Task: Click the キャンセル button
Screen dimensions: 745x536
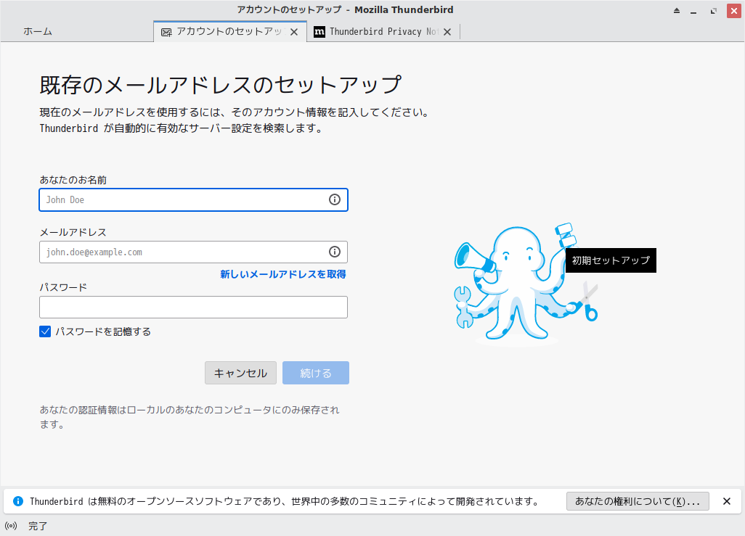Action: (240, 373)
